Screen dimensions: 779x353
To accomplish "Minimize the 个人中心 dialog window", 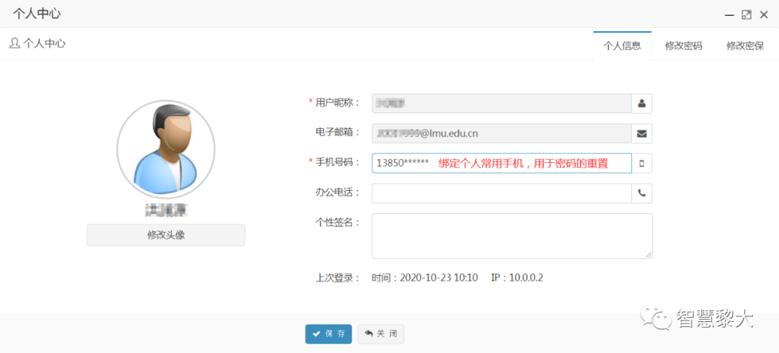I will pos(729,14).
